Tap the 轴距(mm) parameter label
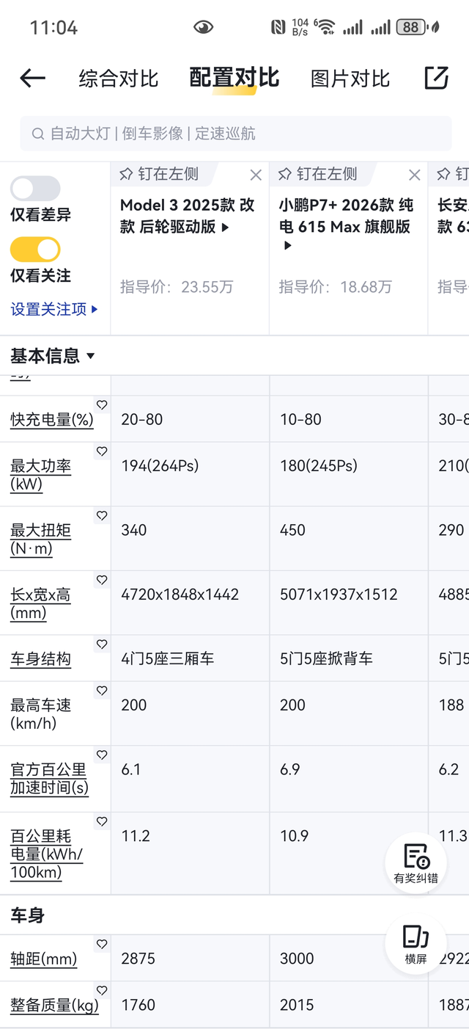The height and width of the screenshot is (1032, 469). click(44, 959)
